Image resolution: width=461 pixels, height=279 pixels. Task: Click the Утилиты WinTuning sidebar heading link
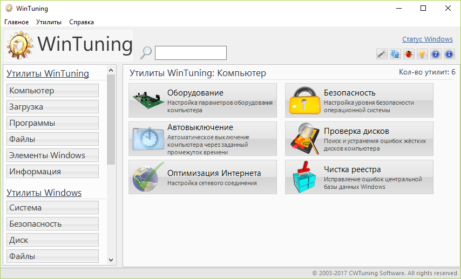(x=48, y=73)
